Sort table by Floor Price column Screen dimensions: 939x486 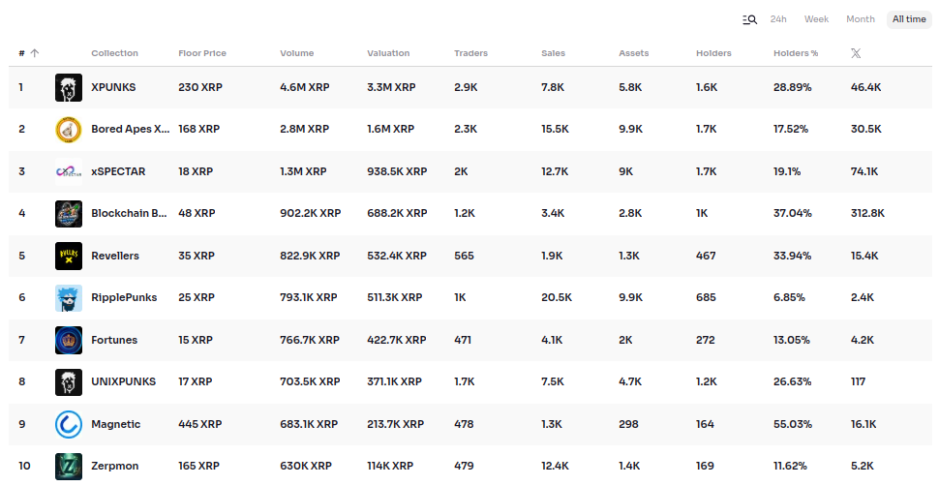click(201, 53)
